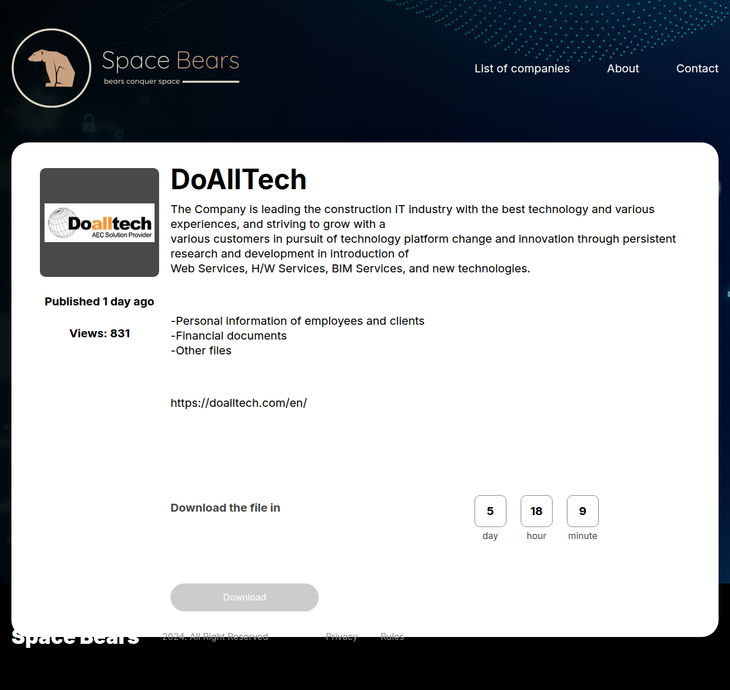
Task: Click the "minute" label under the countdown
Action: (583, 536)
